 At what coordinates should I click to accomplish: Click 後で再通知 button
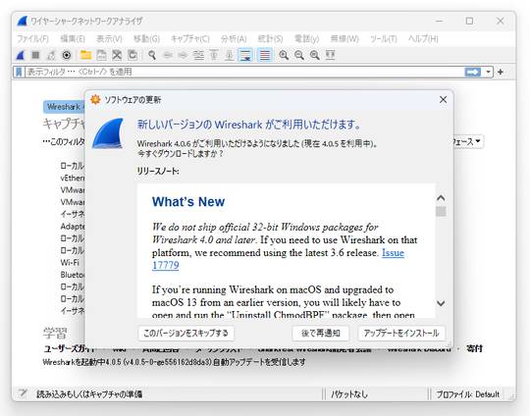pyautogui.click(x=320, y=334)
